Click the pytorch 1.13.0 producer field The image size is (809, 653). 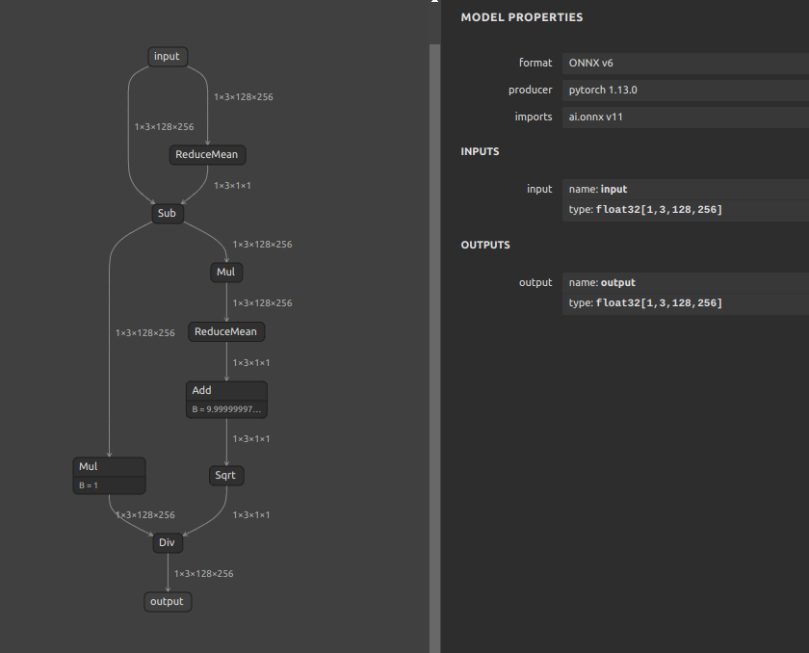686,90
